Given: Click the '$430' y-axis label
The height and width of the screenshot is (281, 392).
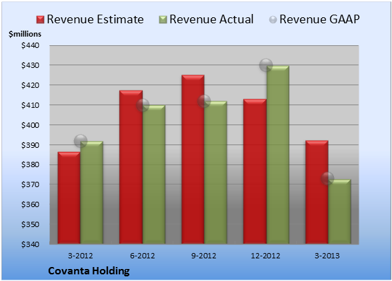Looking at the screenshot, I should (30, 65).
